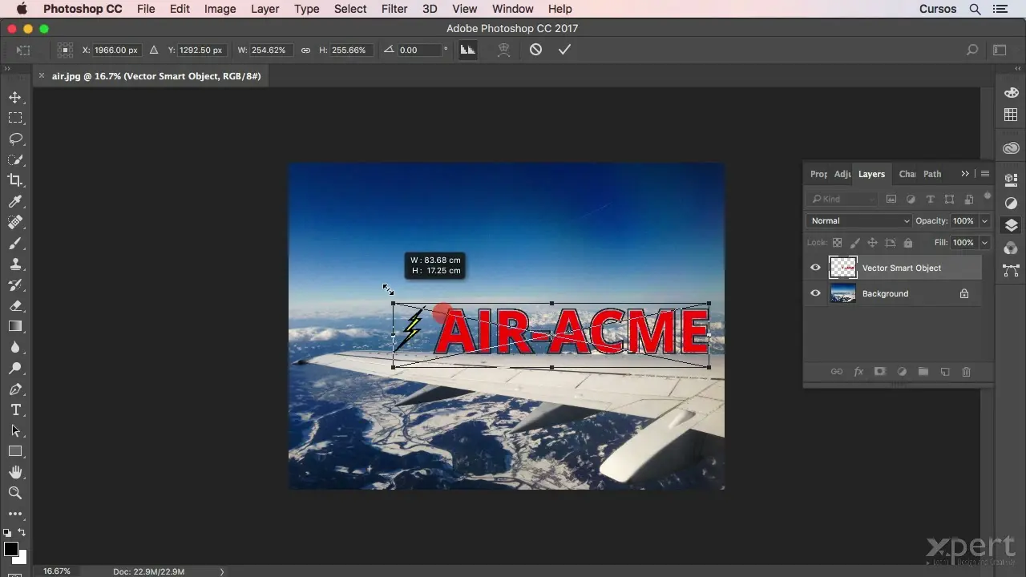
Task: Select the Quick Selection tool
Action: tap(15, 159)
